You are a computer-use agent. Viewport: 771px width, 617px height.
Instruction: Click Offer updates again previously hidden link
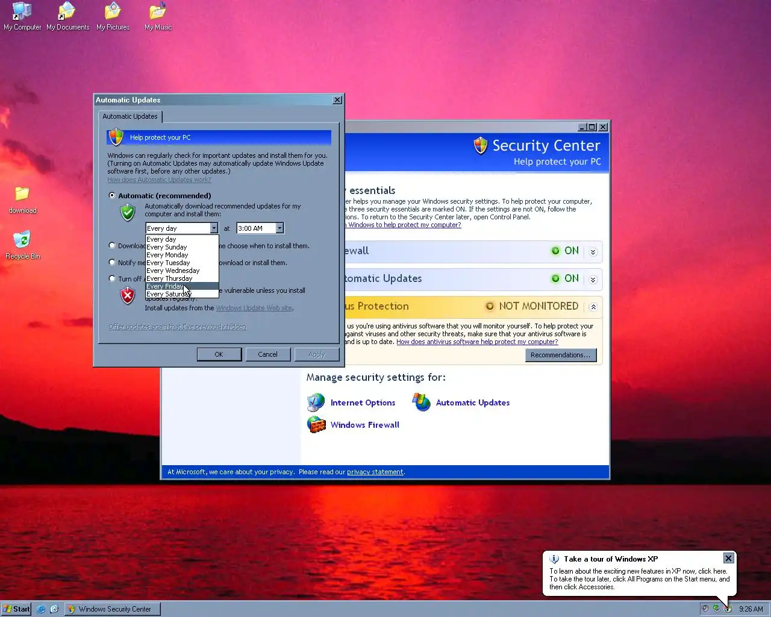(177, 327)
